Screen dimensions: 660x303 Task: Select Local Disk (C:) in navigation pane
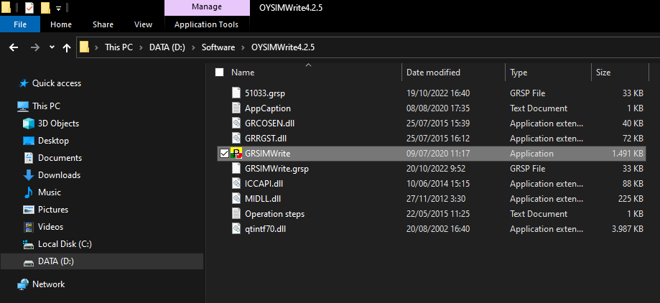point(65,244)
